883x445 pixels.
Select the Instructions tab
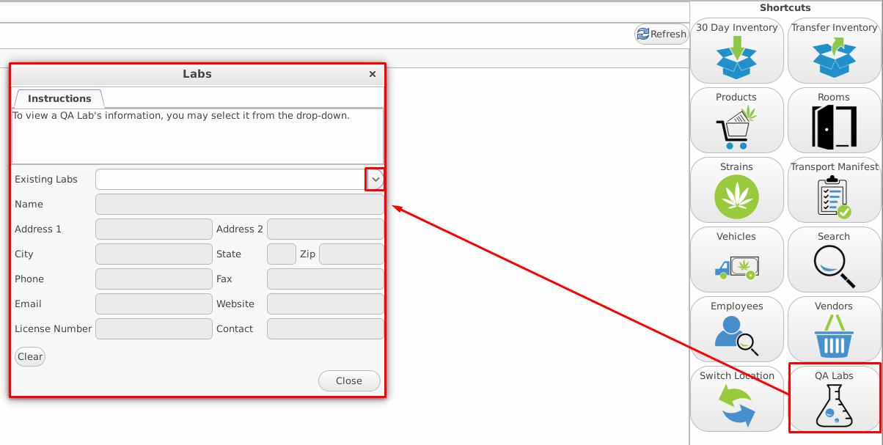59,98
